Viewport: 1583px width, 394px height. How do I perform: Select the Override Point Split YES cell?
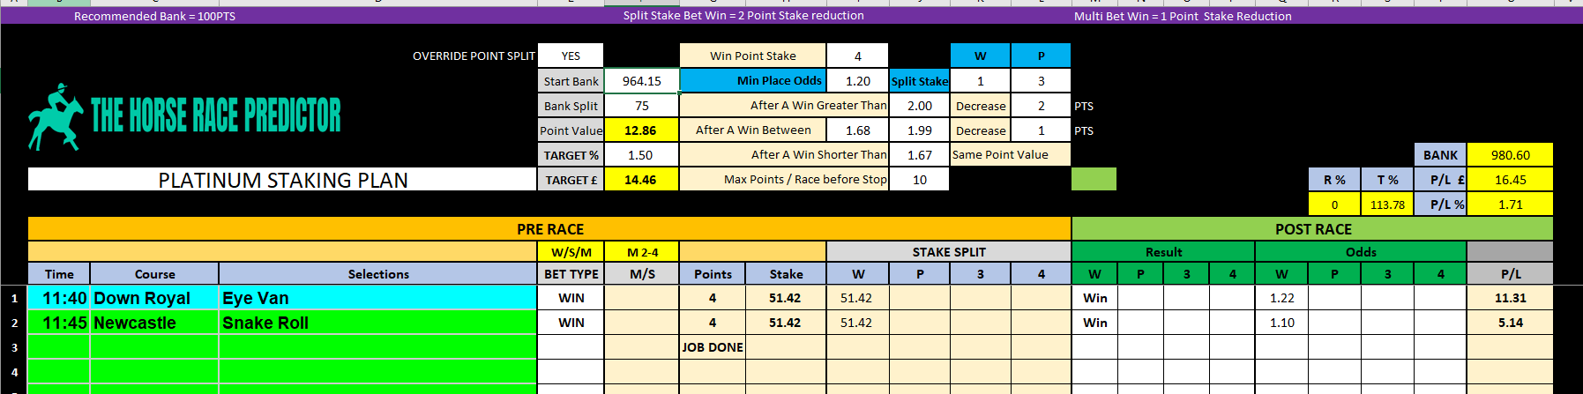click(571, 56)
